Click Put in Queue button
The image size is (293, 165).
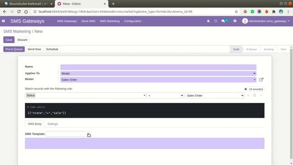(14, 49)
